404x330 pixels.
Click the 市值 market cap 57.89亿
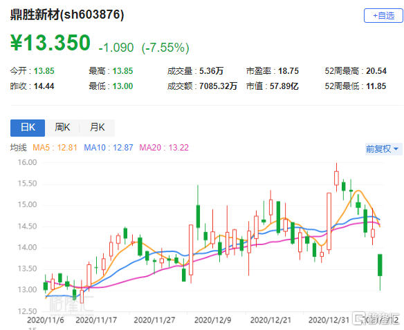[284, 86]
